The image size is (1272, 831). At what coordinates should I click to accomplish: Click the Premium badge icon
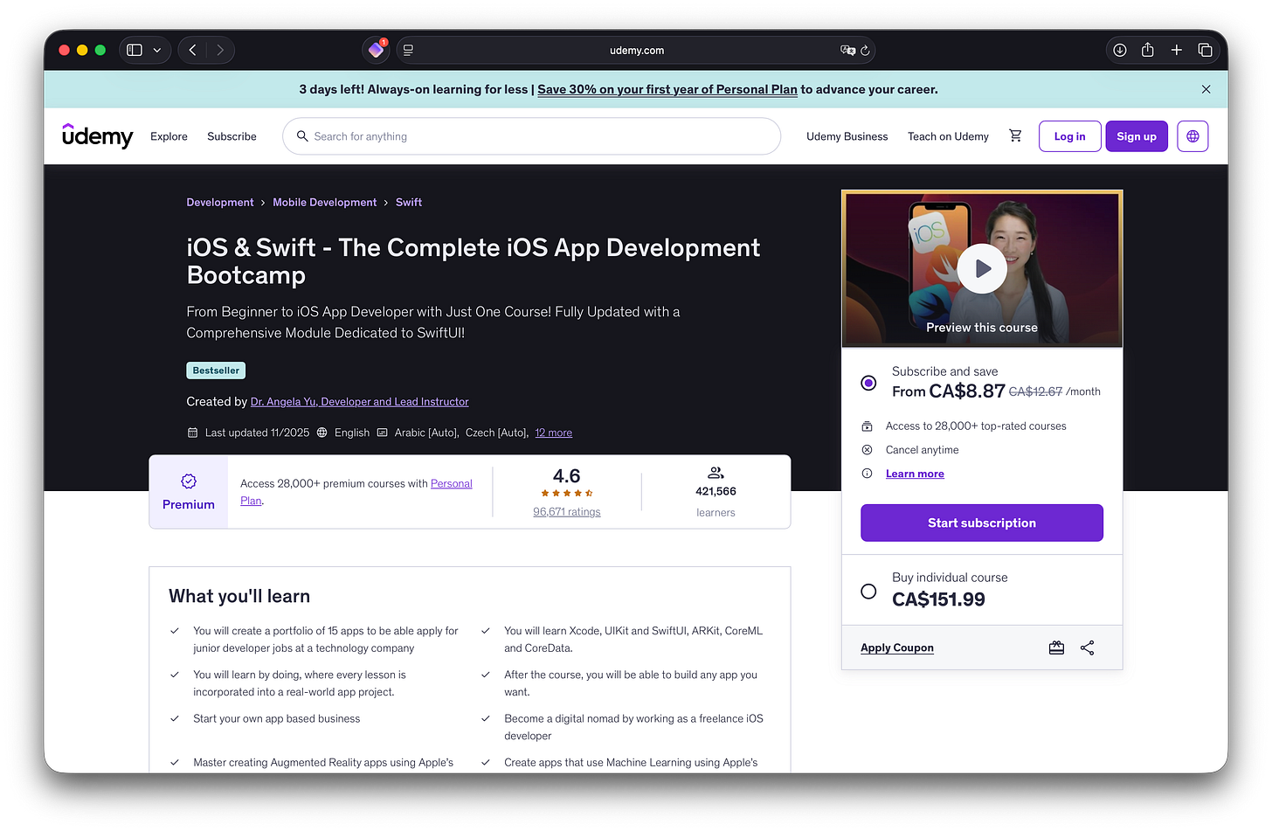pos(189,481)
